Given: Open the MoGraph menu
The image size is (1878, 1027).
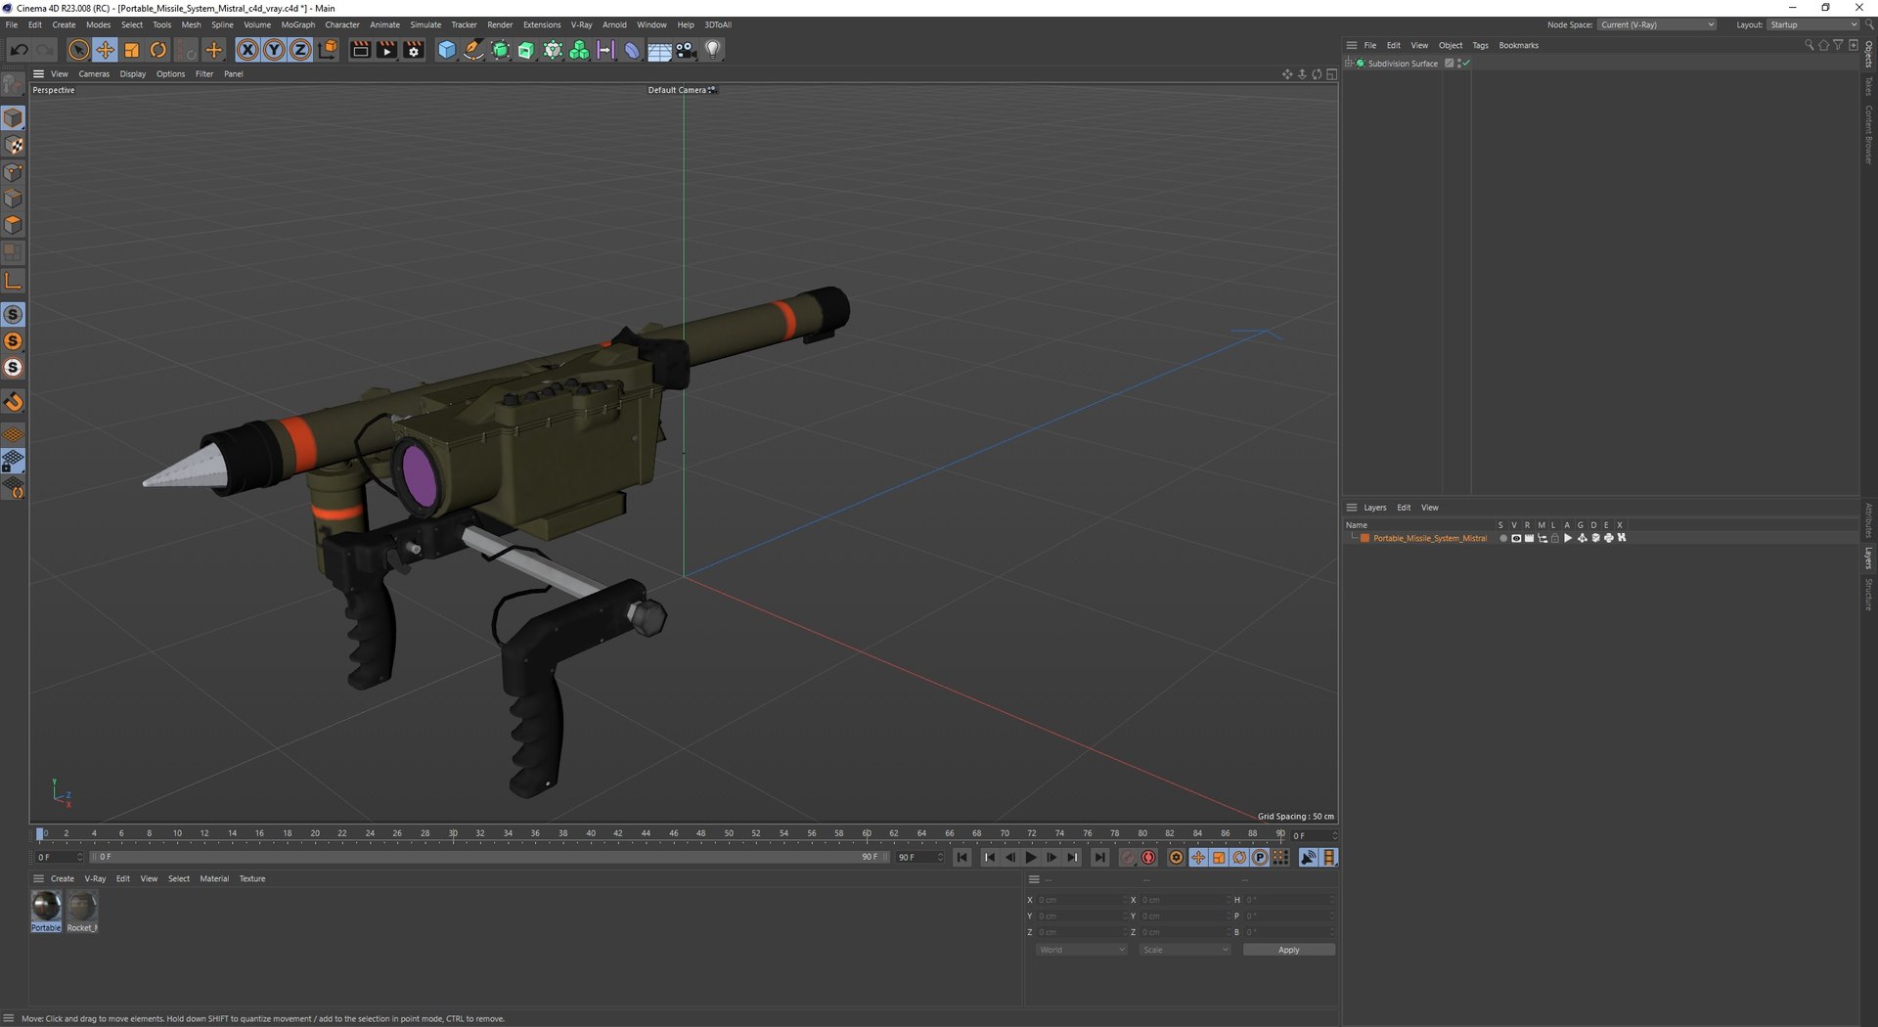Looking at the screenshot, I should coord(298,24).
